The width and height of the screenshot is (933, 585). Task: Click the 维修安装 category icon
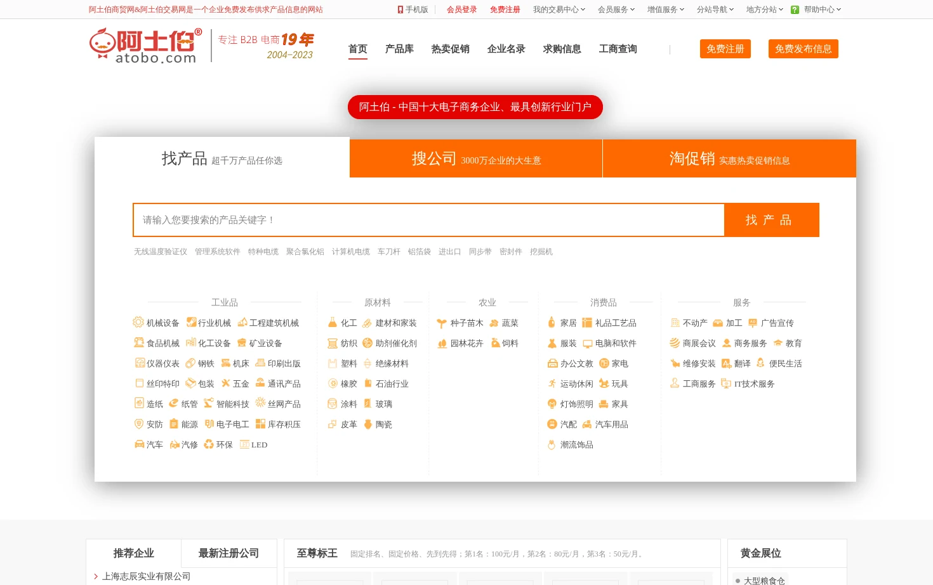point(675,363)
